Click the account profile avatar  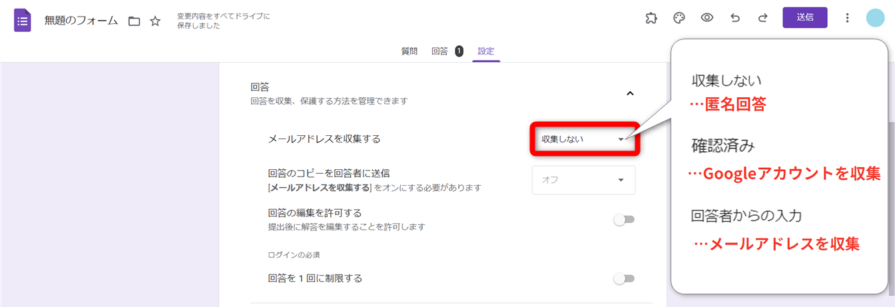click(875, 18)
